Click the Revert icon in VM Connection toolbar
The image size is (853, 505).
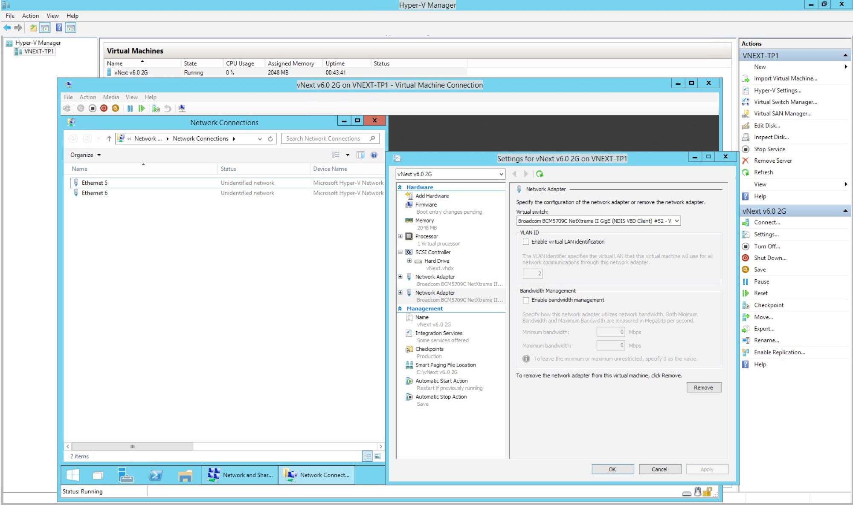coord(168,108)
